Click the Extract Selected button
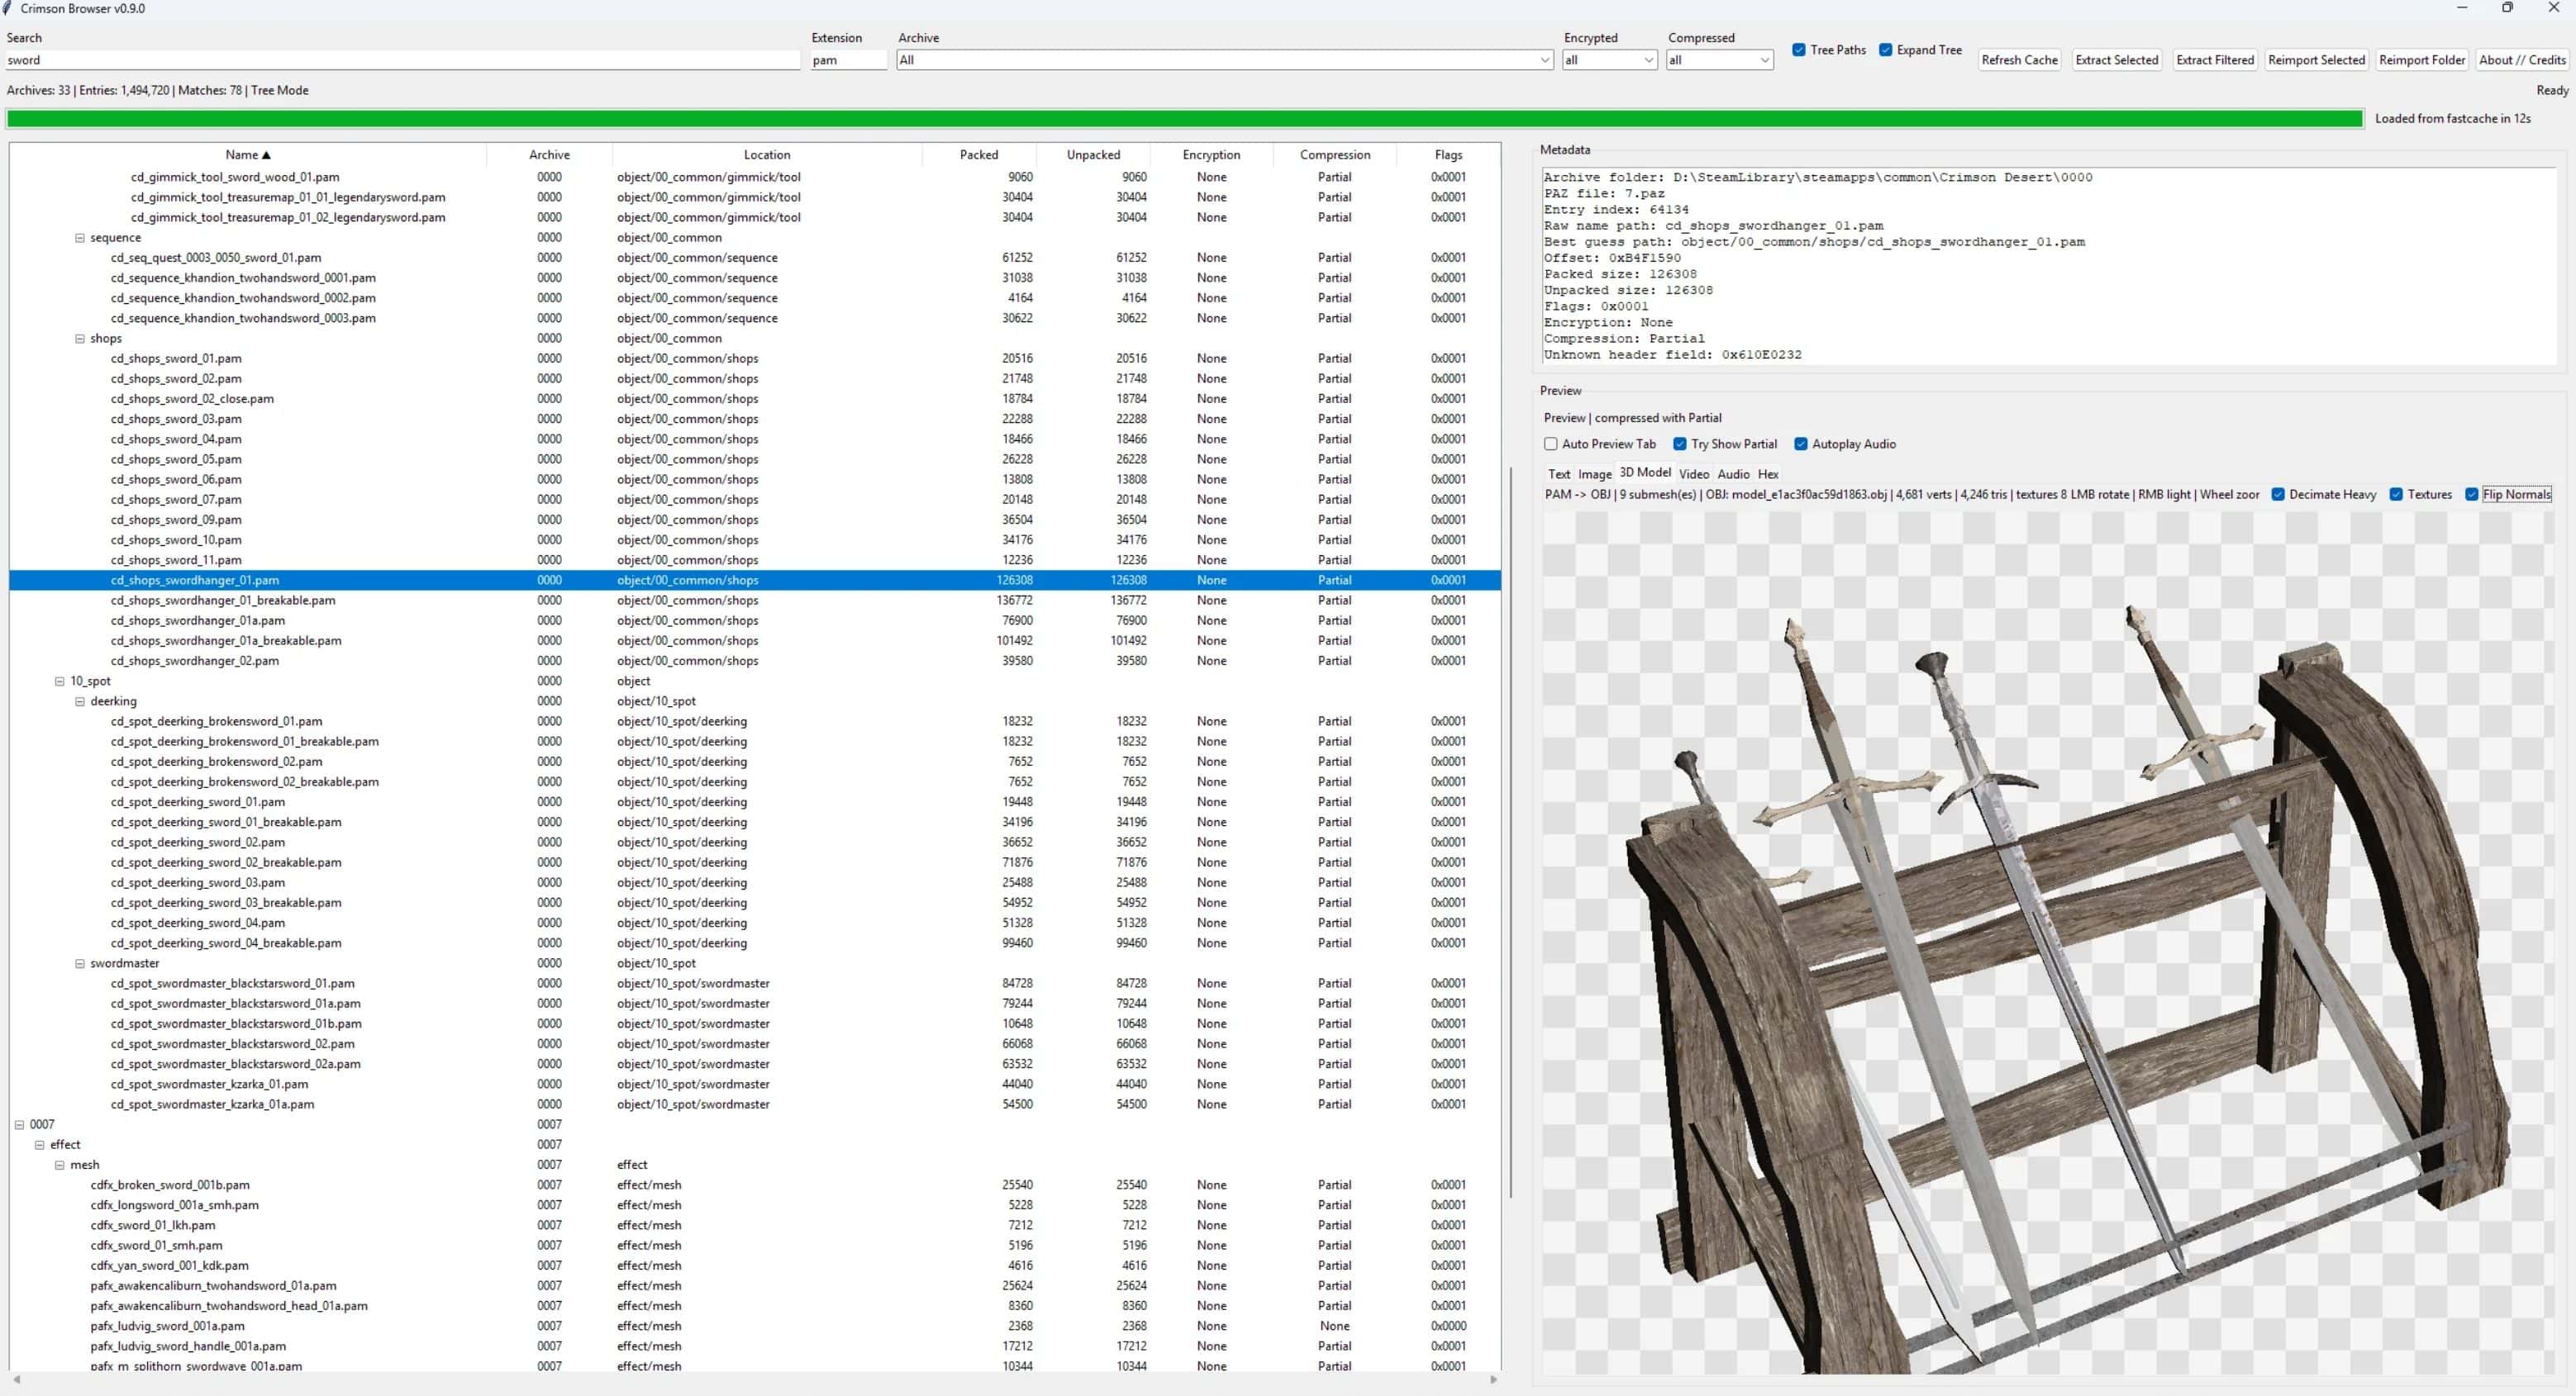The image size is (2576, 1396). (2117, 60)
